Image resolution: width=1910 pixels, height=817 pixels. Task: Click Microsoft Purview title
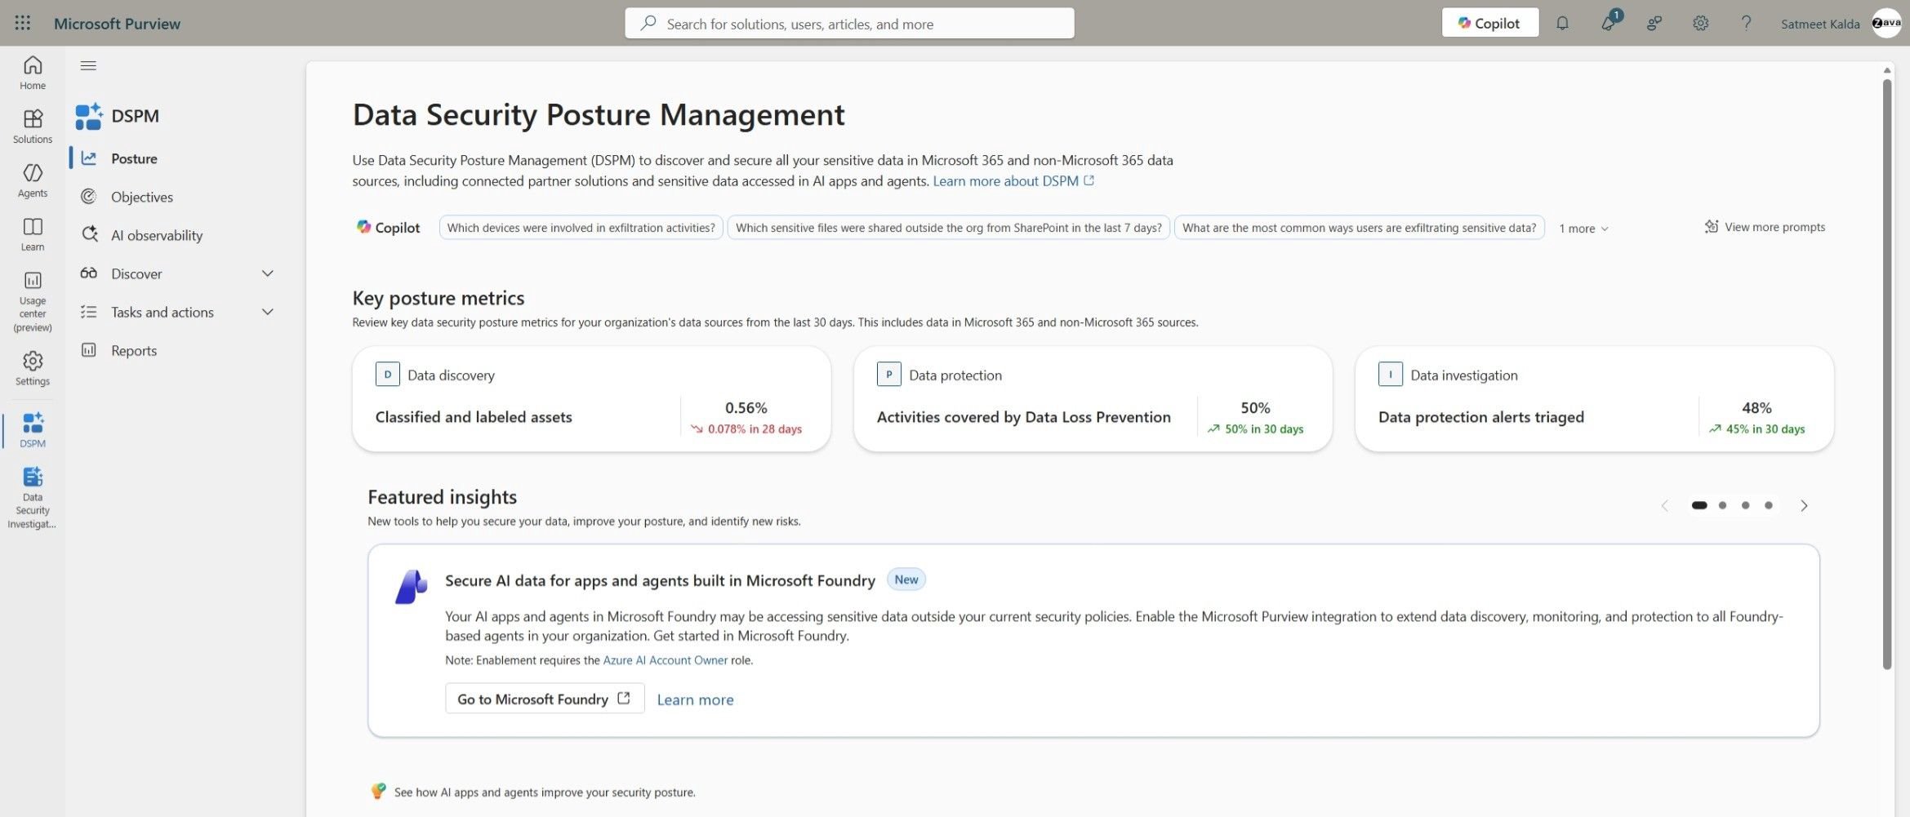(117, 24)
